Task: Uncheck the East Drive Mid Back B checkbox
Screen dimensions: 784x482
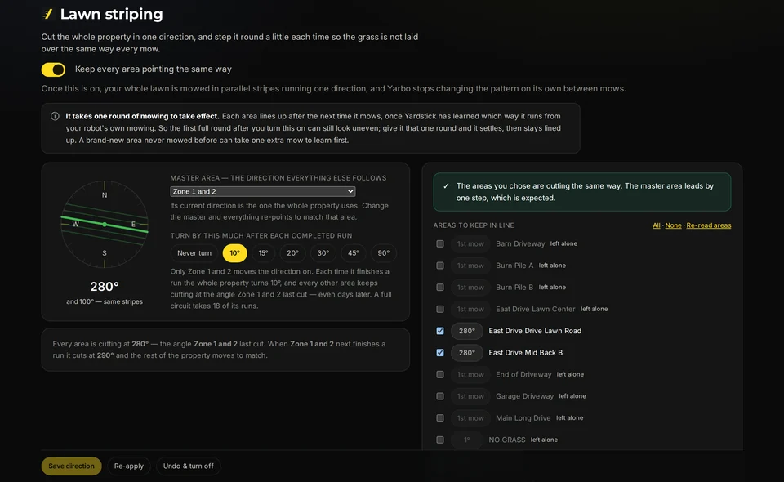Action: pos(440,353)
